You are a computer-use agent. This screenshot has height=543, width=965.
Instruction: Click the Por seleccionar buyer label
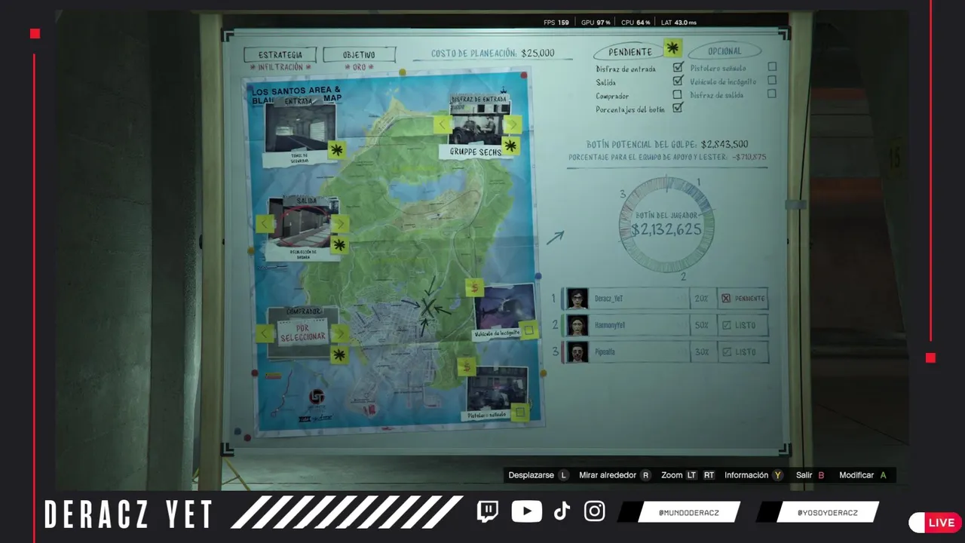[x=302, y=333]
